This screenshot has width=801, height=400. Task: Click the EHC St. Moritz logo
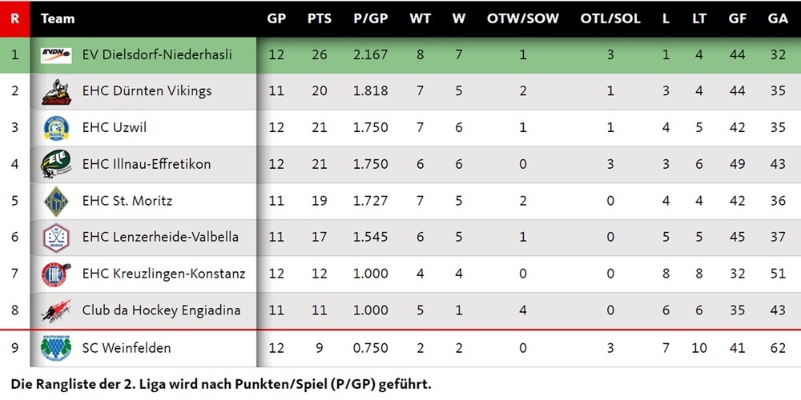coord(57,201)
